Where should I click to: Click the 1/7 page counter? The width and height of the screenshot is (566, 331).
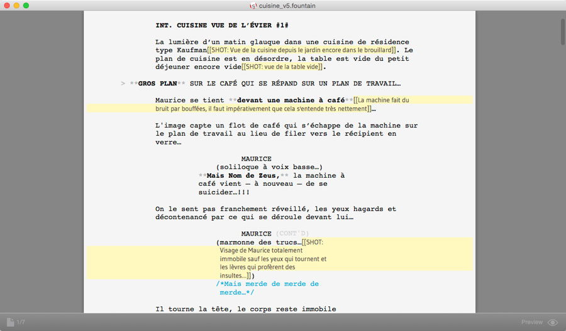21,322
